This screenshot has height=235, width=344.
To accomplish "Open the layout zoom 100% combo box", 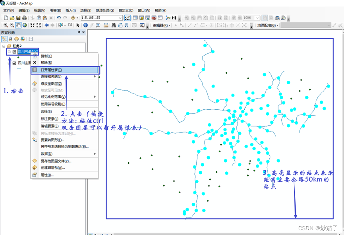I will click(251, 18).
